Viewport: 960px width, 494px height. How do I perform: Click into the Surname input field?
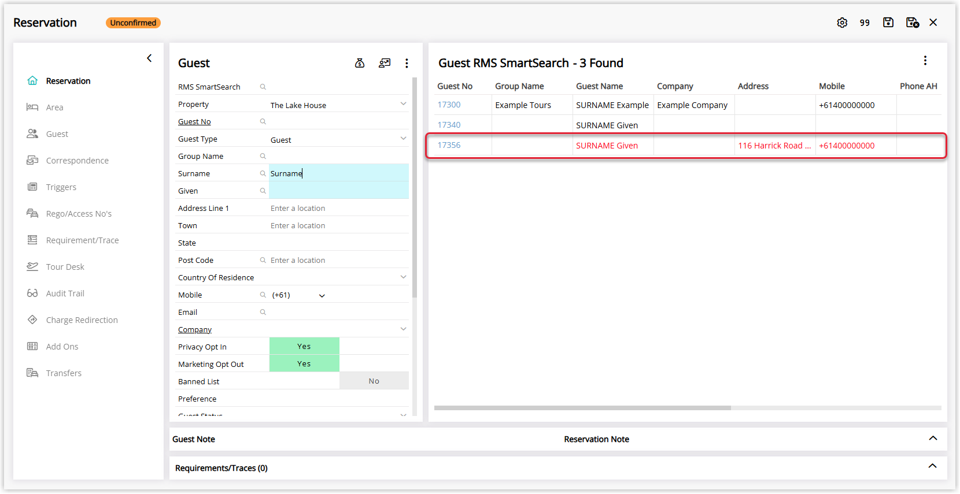coord(339,173)
